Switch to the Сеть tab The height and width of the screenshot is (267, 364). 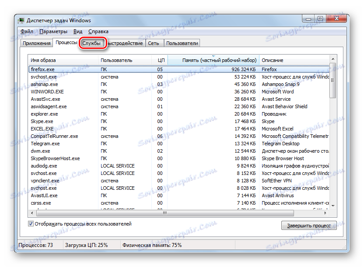[154, 43]
